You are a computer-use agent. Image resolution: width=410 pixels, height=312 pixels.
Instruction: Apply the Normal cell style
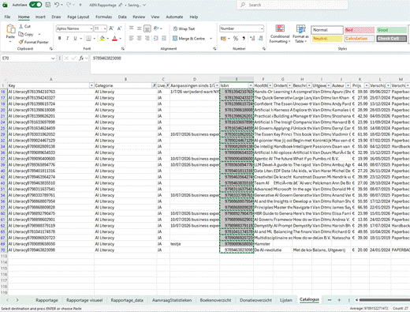(x=327, y=30)
